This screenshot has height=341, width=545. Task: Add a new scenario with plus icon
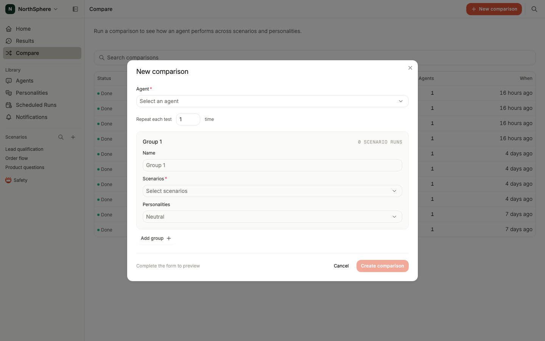[73, 137]
